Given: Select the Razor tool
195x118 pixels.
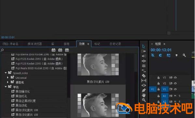Looking at the screenshot, I should 144,76.
